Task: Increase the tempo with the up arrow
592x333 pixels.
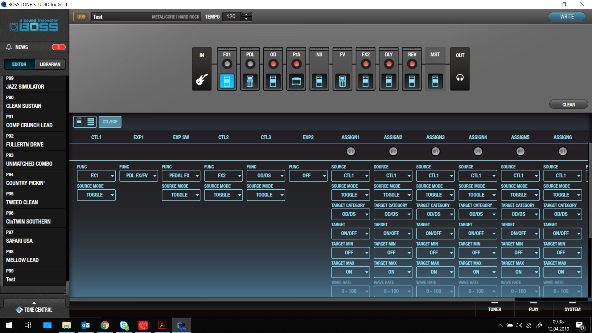Action: (246, 14)
